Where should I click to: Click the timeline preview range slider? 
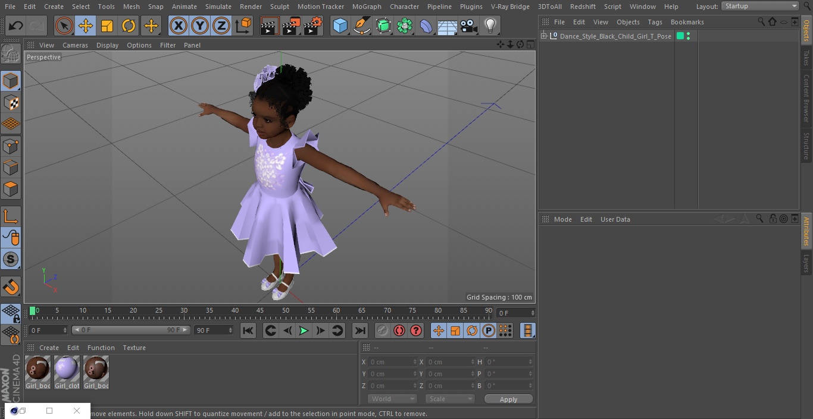click(131, 330)
